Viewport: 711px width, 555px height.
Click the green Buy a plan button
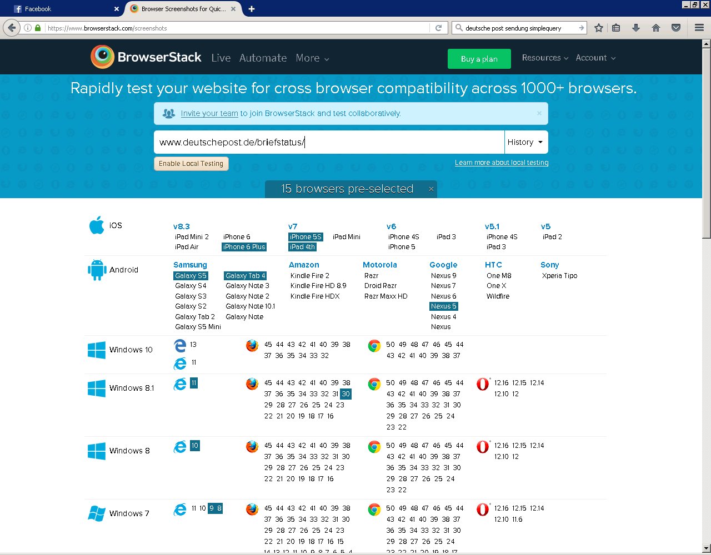point(479,59)
